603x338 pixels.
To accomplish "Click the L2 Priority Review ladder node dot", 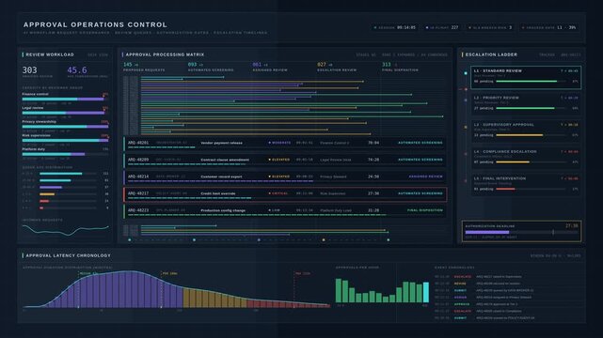I will click(466, 100).
